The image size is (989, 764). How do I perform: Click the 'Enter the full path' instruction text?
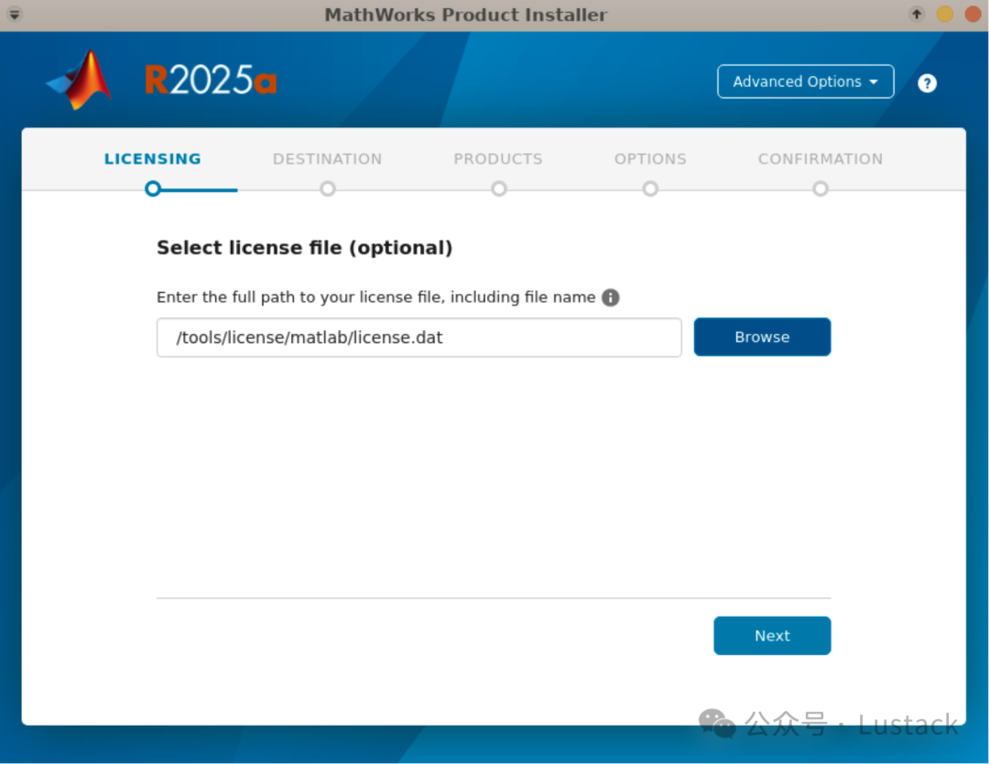pyautogui.click(x=376, y=296)
